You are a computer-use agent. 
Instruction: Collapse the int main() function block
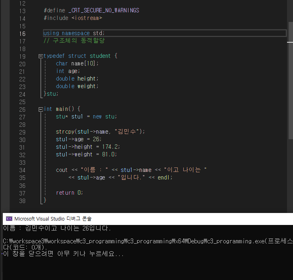click(x=41, y=109)
